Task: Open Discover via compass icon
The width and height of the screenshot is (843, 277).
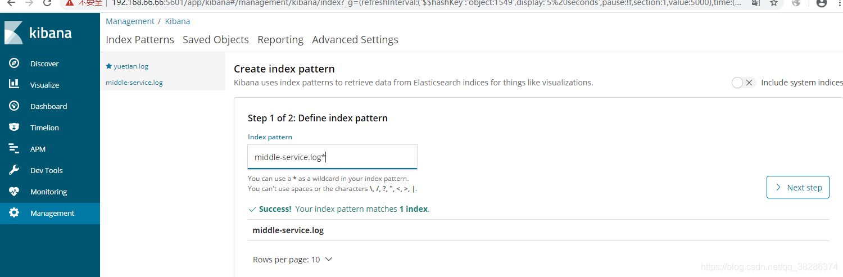Action: (14, 63)
